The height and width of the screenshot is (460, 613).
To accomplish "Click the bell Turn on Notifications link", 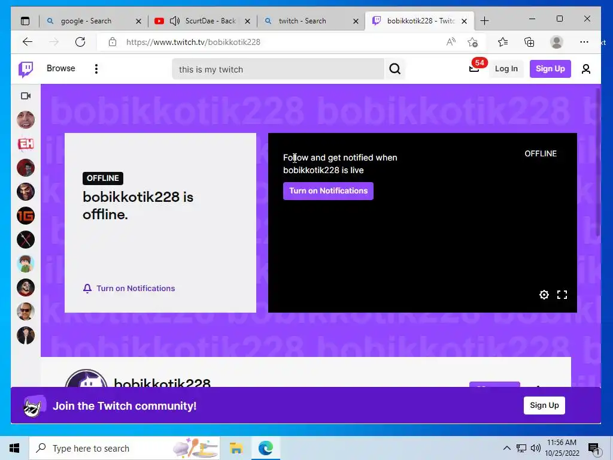I will coord(129,288).
